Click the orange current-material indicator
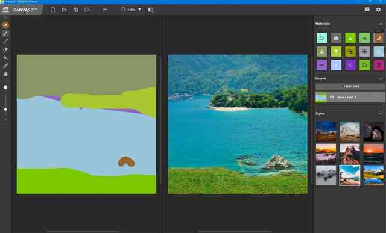 [x=5, y=25]
